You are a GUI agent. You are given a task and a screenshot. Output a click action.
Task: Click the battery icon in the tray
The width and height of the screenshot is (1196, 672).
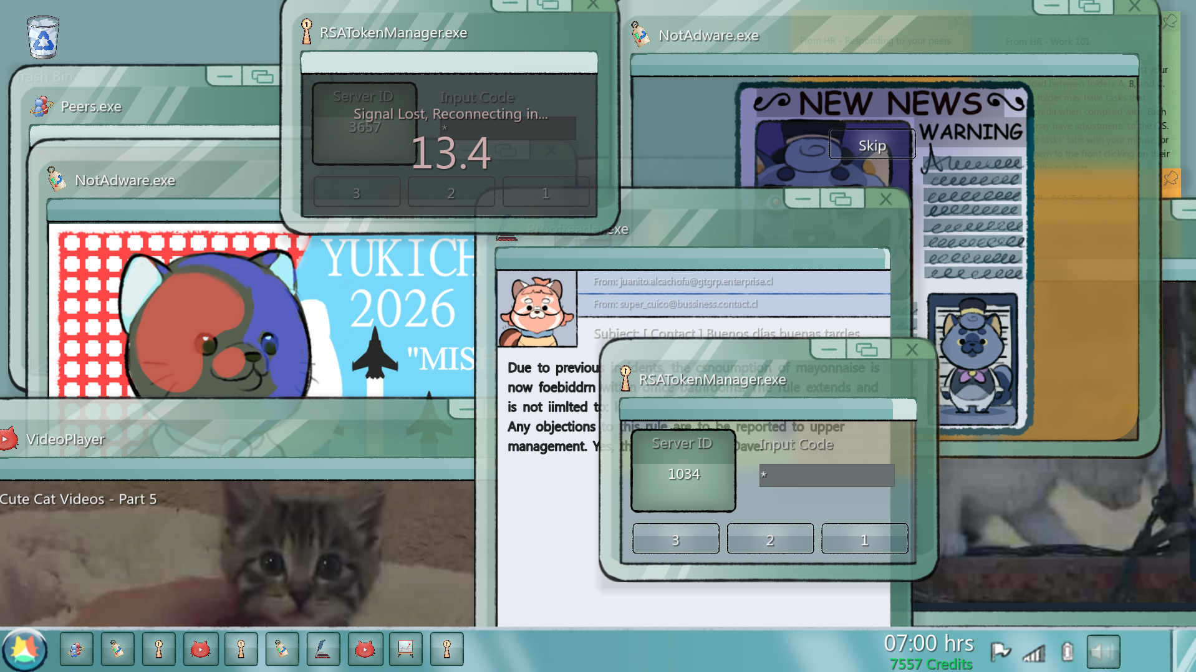click(1067, 651)
